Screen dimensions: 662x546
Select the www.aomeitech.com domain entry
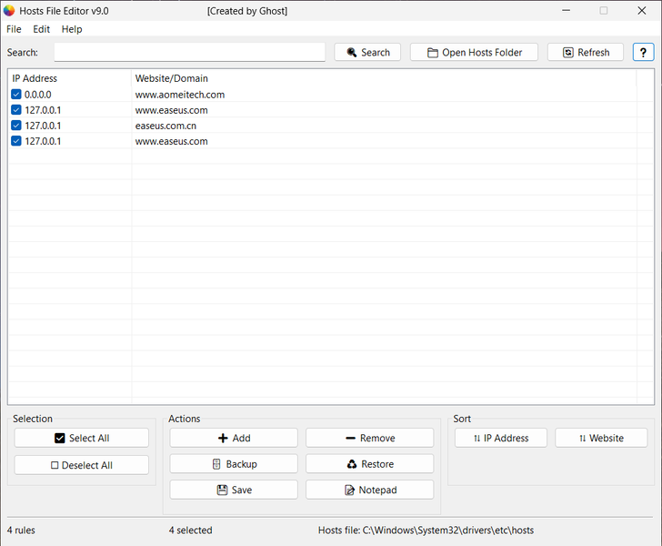click(180, 95)
